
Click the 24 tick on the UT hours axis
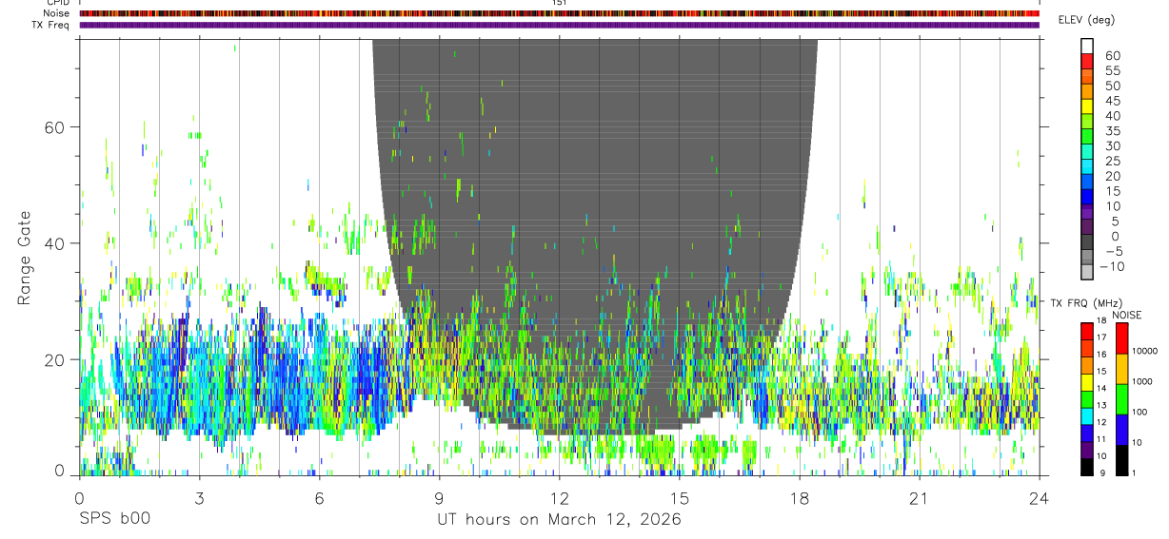point(1039,498)
